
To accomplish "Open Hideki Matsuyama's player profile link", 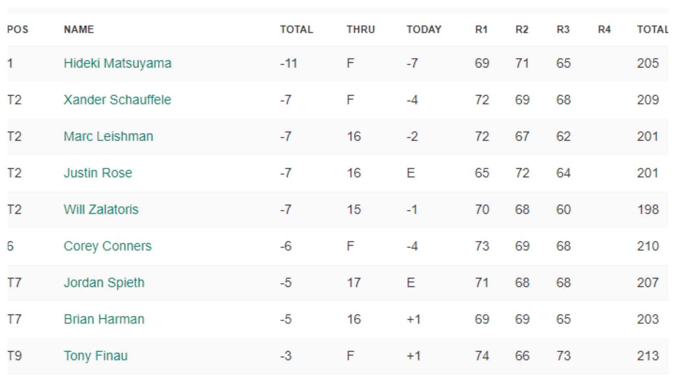I will click(x=118, y=63).
